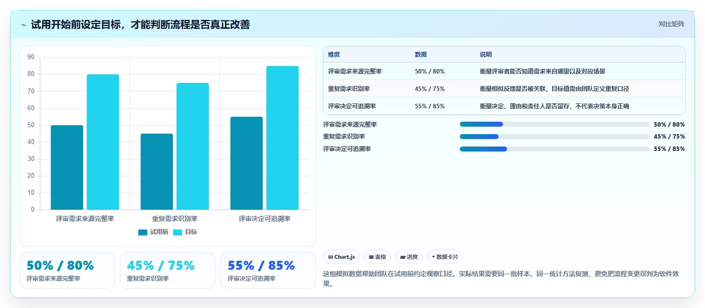Click the 目标 bar for 评审决定可追溯率

[283, 138]
